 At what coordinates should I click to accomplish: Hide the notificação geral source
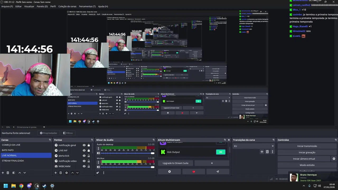click(84, 145)
